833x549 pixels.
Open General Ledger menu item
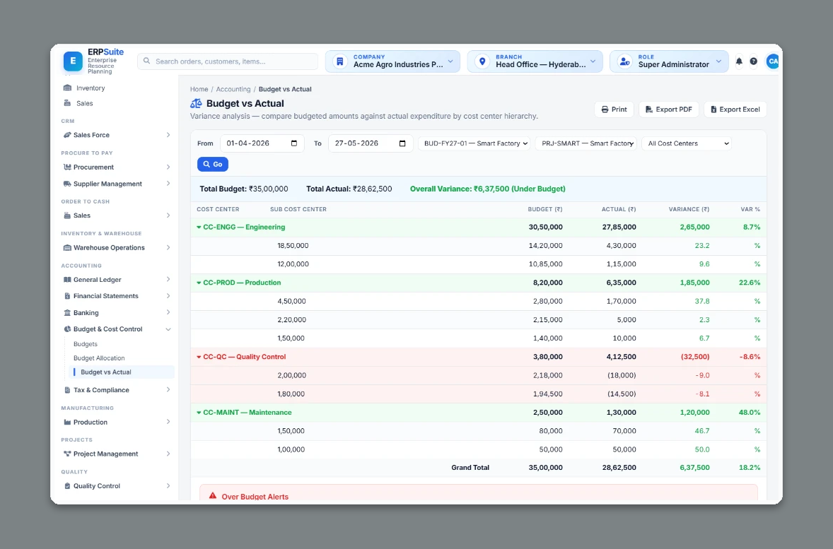tap(117, 280)
